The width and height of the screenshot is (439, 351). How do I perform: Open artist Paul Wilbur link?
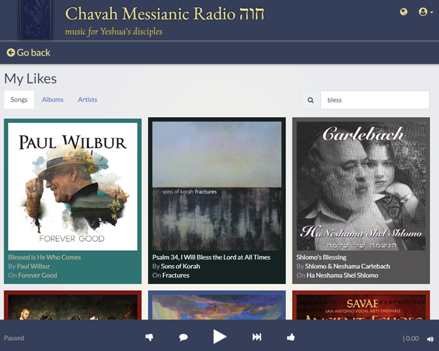pyautogui.click(x=33, y=266)
